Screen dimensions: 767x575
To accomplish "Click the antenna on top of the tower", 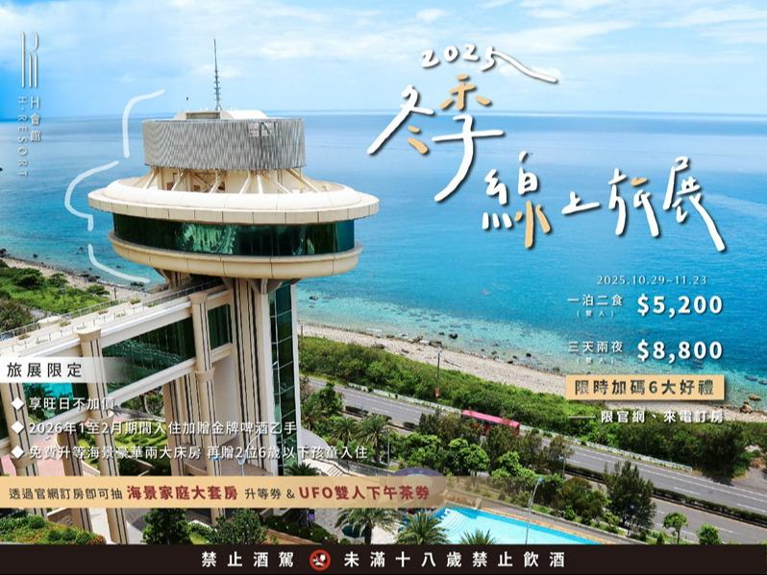I will (216, 75).
